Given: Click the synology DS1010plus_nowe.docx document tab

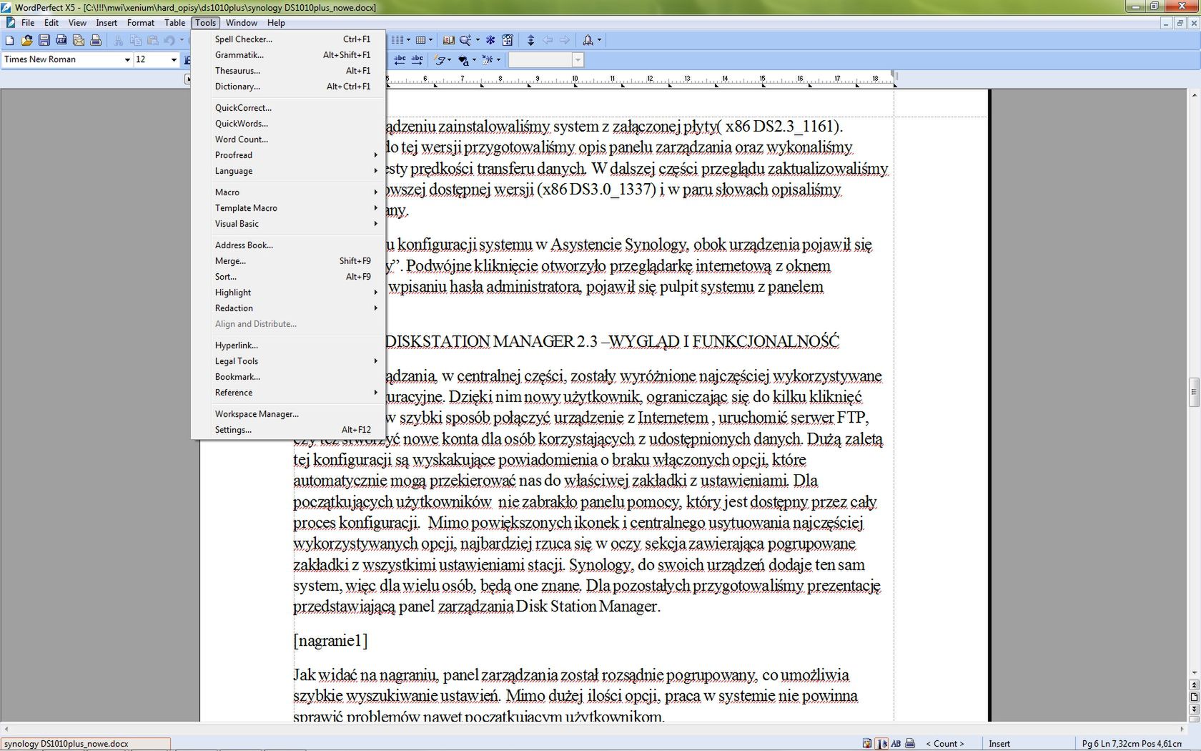Looking at the screenshot, I should coord(86,744).
